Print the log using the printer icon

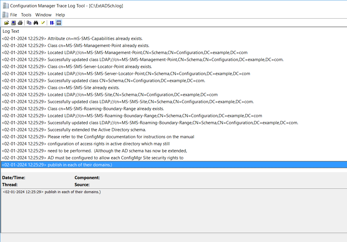[x=20, y=23]
